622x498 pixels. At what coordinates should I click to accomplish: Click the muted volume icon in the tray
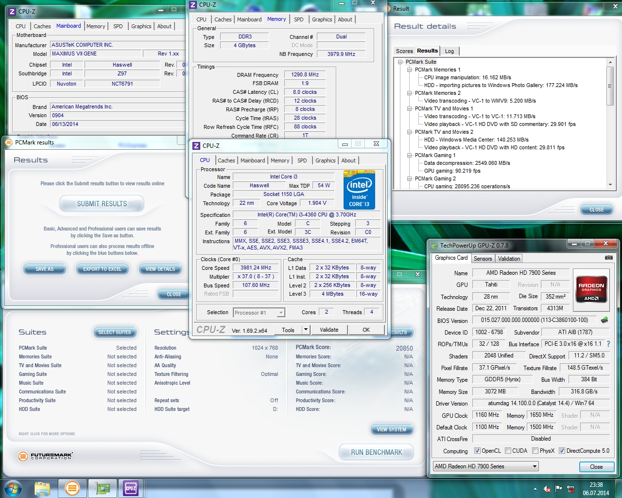pyautogui.click(x=547, y=489)
